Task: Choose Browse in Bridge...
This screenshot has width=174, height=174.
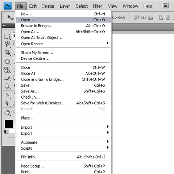Action: point(63,26)
